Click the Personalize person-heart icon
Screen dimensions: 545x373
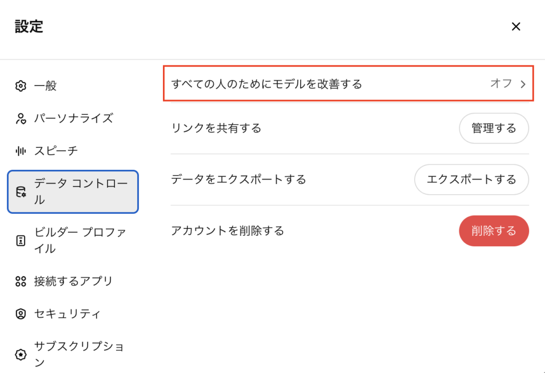coord(21,118)
